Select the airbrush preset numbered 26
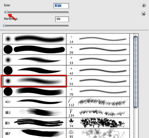Image resolution: width=149 pixels, height=138 pixels. (98, 50)
